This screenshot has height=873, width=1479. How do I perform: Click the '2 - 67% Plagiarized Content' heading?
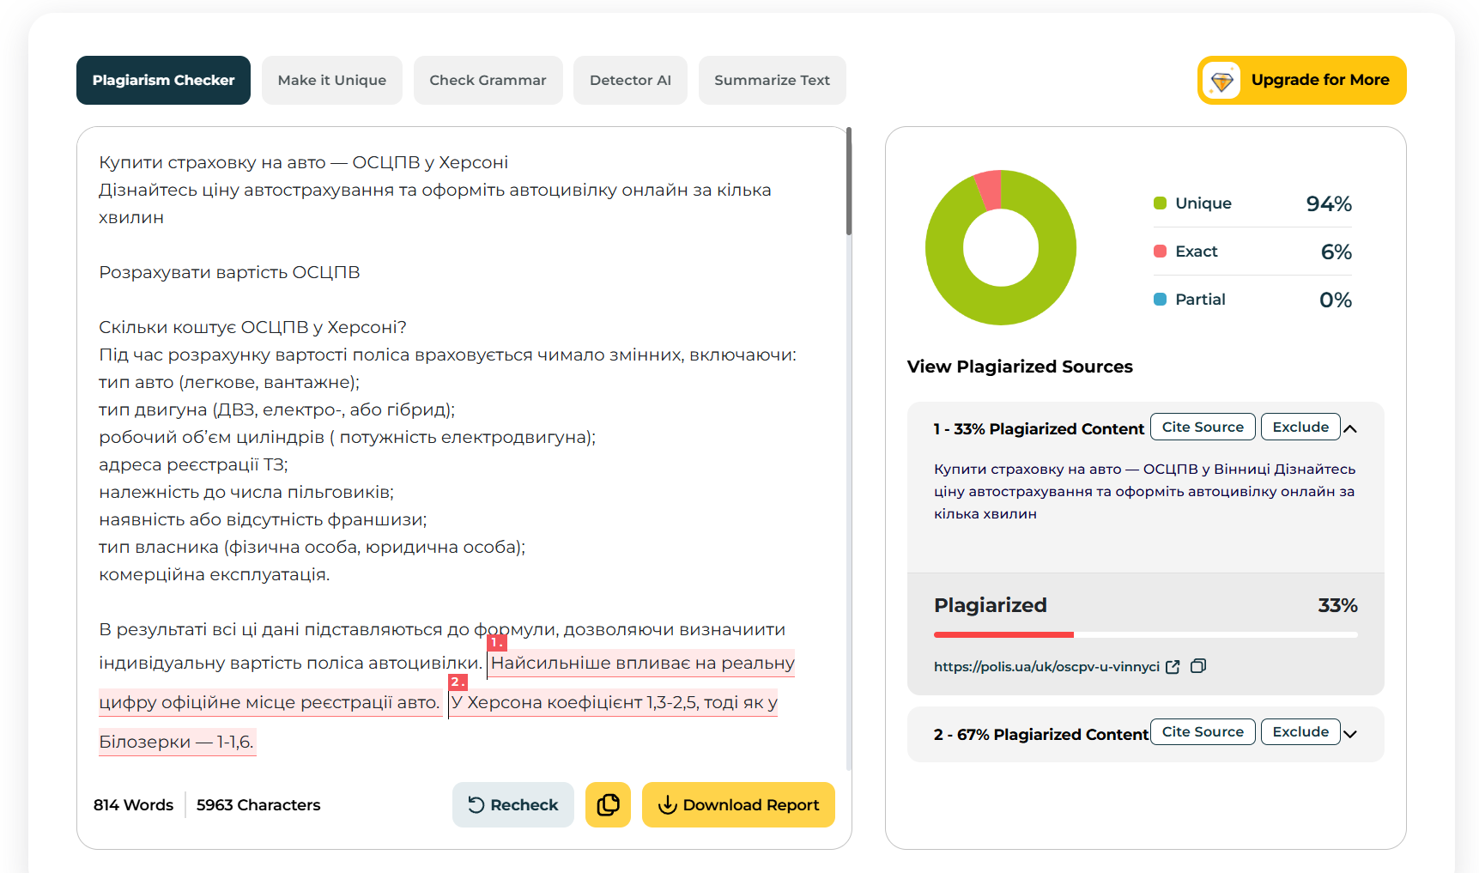pos(1041,734)
